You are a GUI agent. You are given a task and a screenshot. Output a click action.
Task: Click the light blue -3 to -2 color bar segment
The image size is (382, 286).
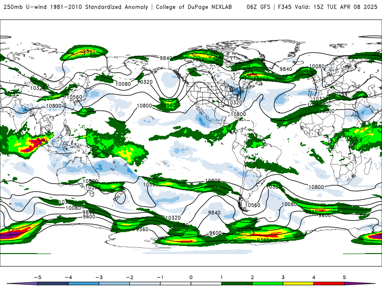tap(114, 284)
